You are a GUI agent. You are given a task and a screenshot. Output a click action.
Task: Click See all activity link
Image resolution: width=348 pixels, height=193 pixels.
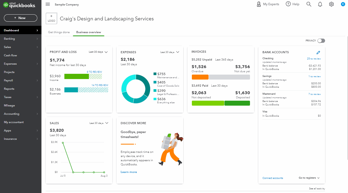[317, 189]
